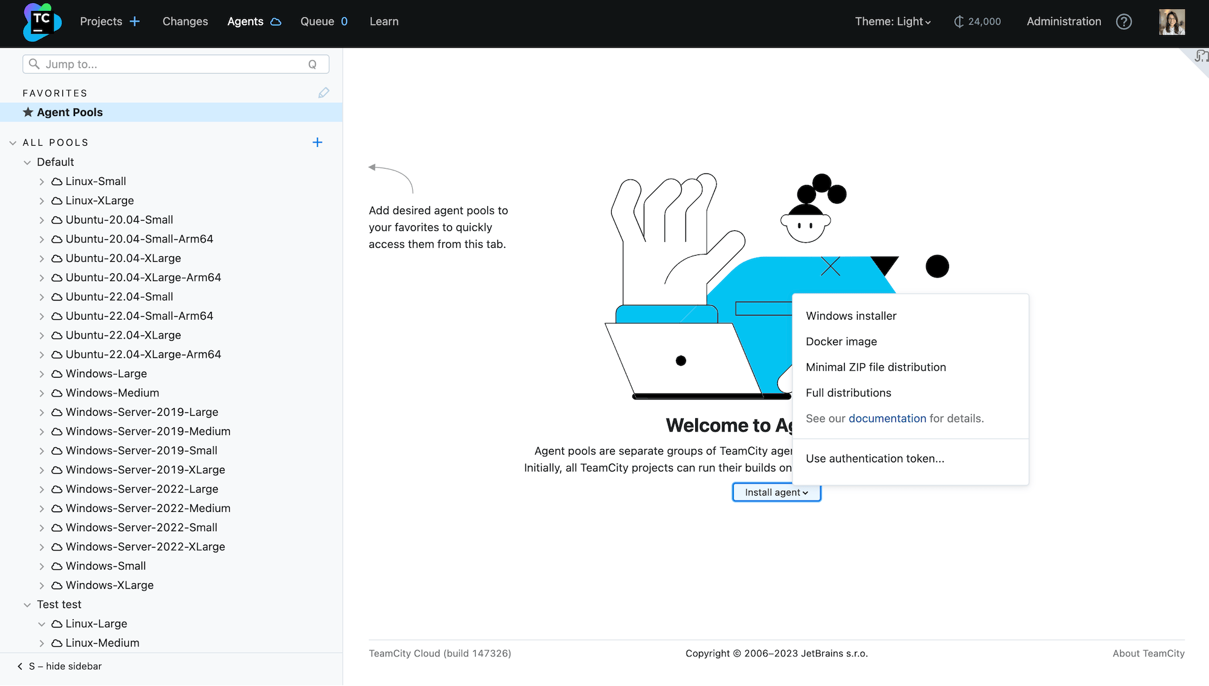Click the TeamCity logo icon

(42, 22)
